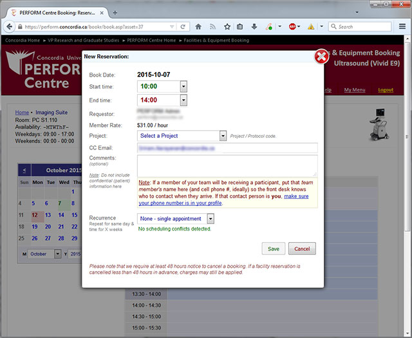Bookmark this page with the star icon
412x338 pixels.
click(227, 27)
